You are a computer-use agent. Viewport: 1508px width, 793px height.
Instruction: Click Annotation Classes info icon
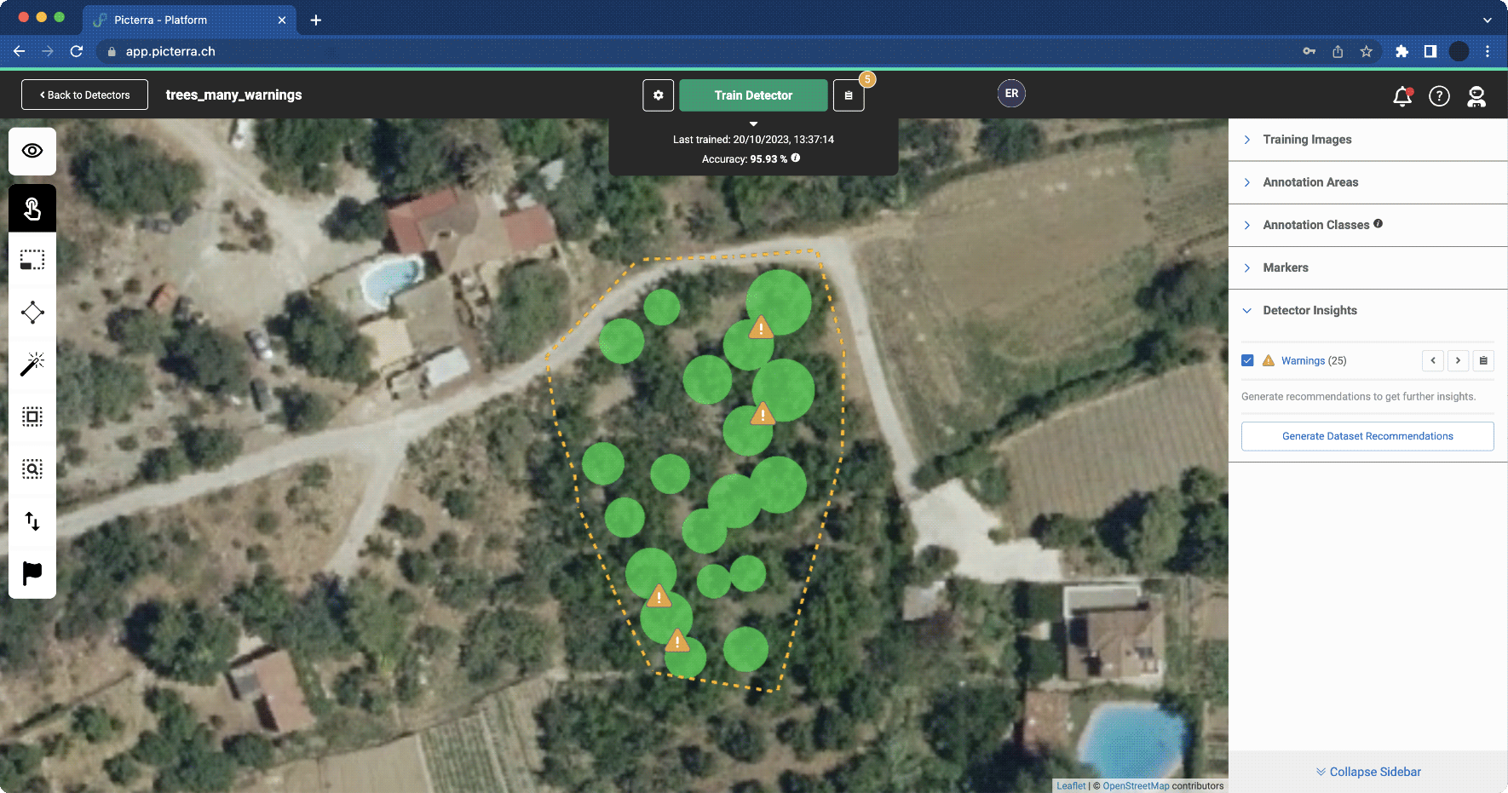coord(1378,224)
